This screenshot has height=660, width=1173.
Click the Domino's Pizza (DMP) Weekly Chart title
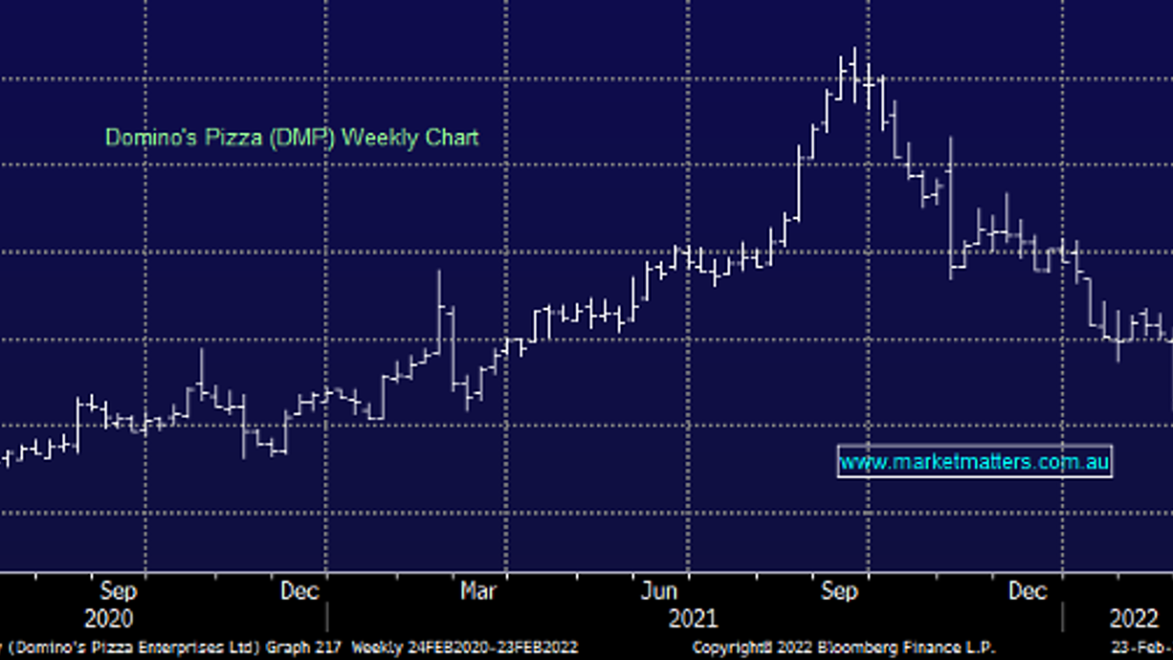coord(292,138)
